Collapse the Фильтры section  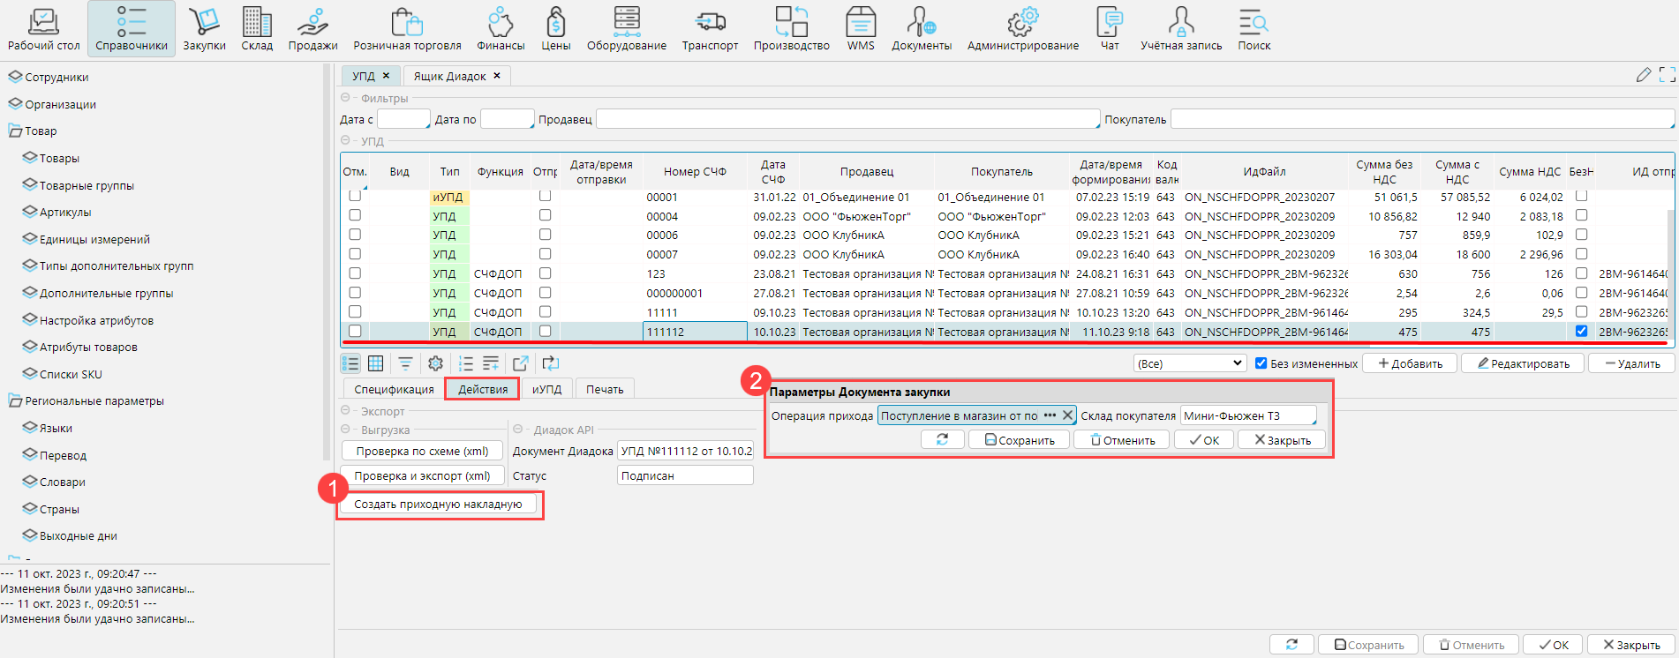346,98
